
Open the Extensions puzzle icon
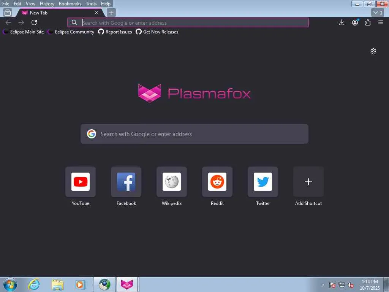pyautogui.click(x=368, y=22)
